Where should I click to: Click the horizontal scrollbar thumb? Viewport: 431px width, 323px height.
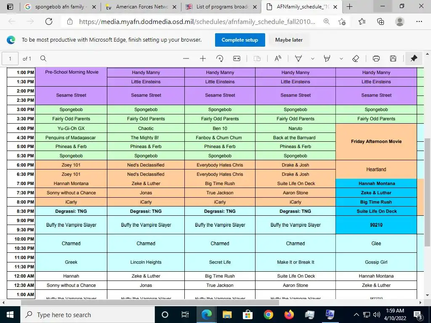click(x=150, y=303)
